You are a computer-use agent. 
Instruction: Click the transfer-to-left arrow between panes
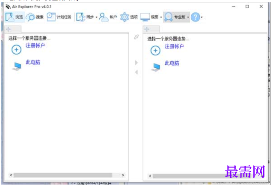[136, 72]
